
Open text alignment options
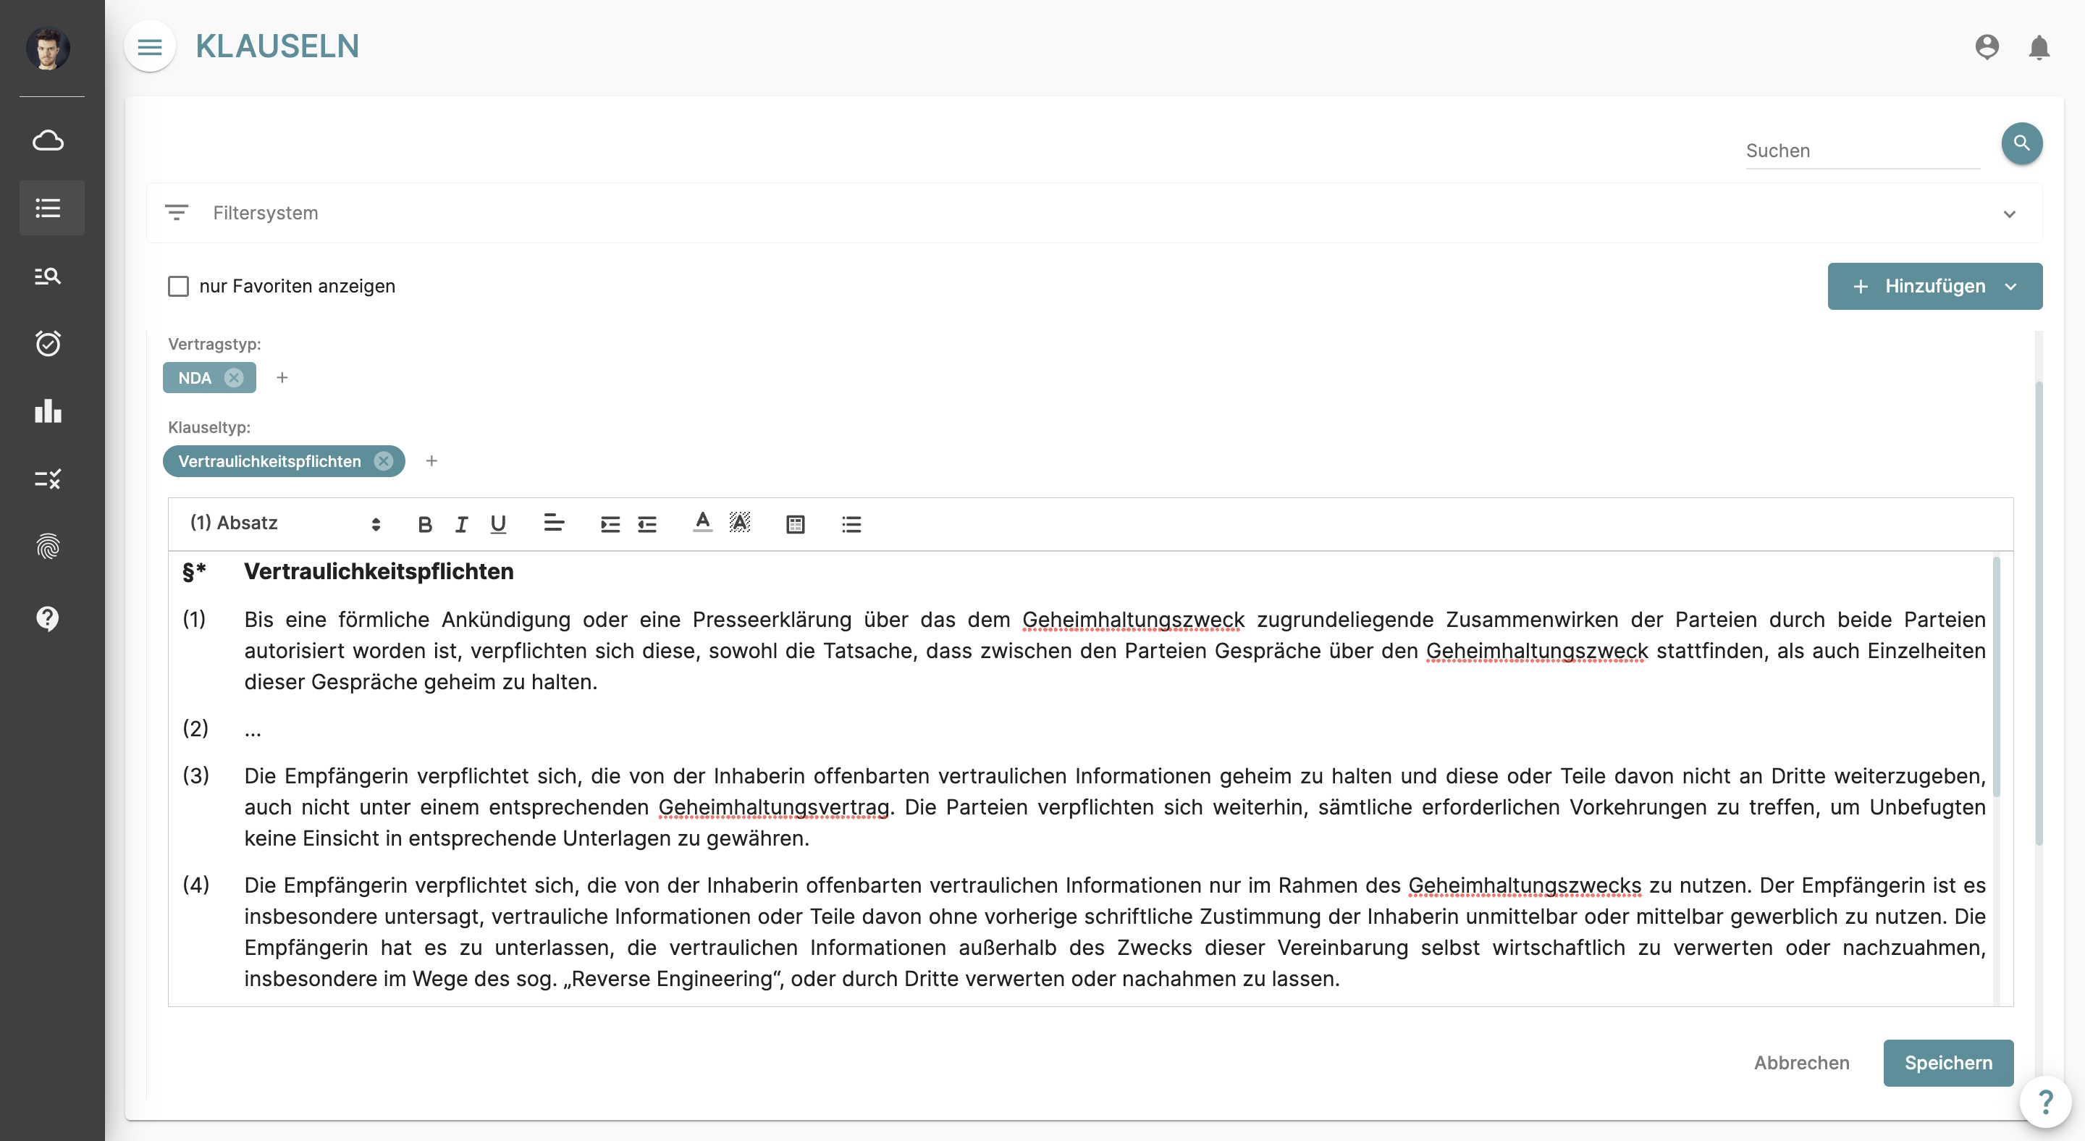[x=554, y=523]
